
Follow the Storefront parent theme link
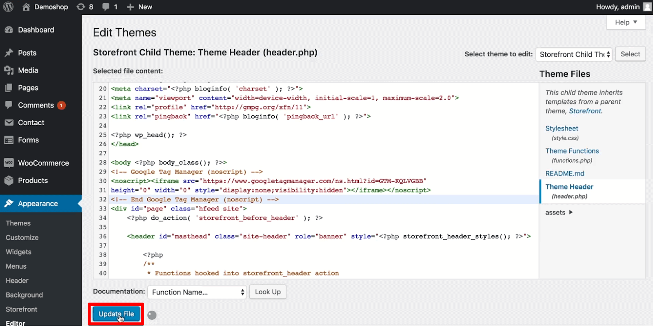click(x=585, y=111)
